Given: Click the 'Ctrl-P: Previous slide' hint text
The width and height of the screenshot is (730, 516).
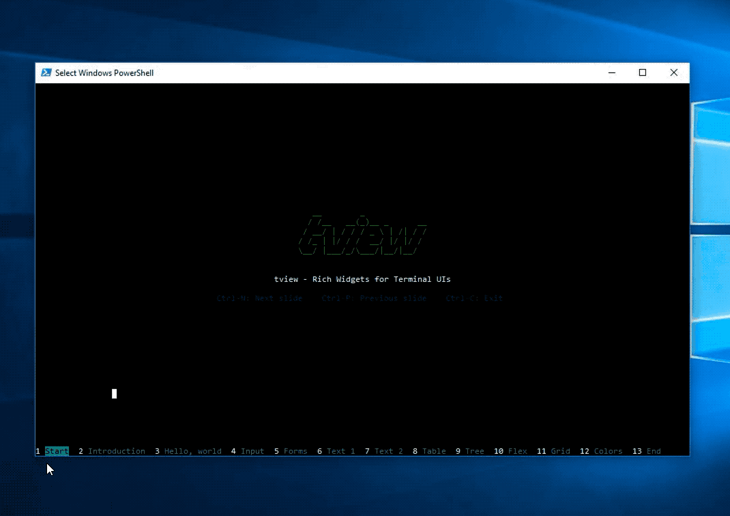Looking at the screenshot, I should (374, 298).
